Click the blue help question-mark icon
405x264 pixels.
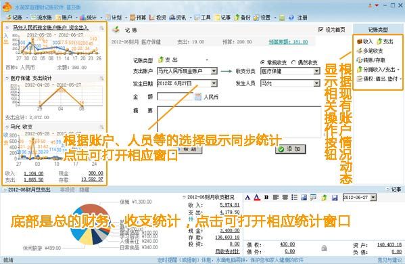pyautogui.click(x=291, y=18)
